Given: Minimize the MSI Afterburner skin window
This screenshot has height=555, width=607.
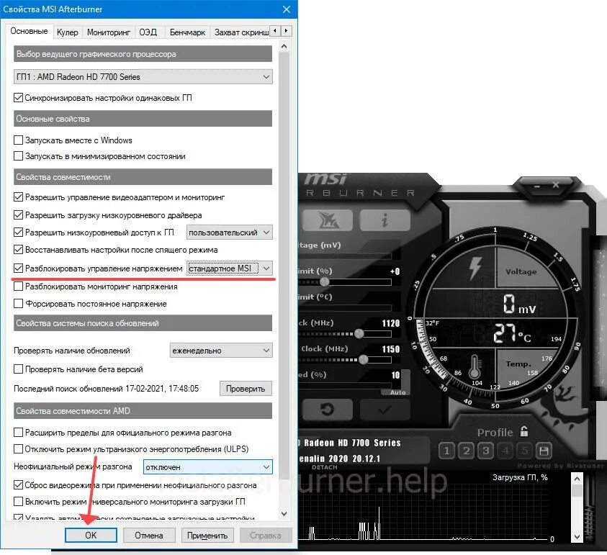Looking at the screenshot, I should coord(537,186).
